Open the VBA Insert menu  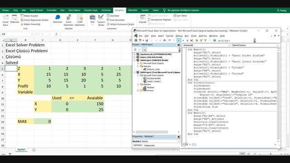(x=161, y=36)
